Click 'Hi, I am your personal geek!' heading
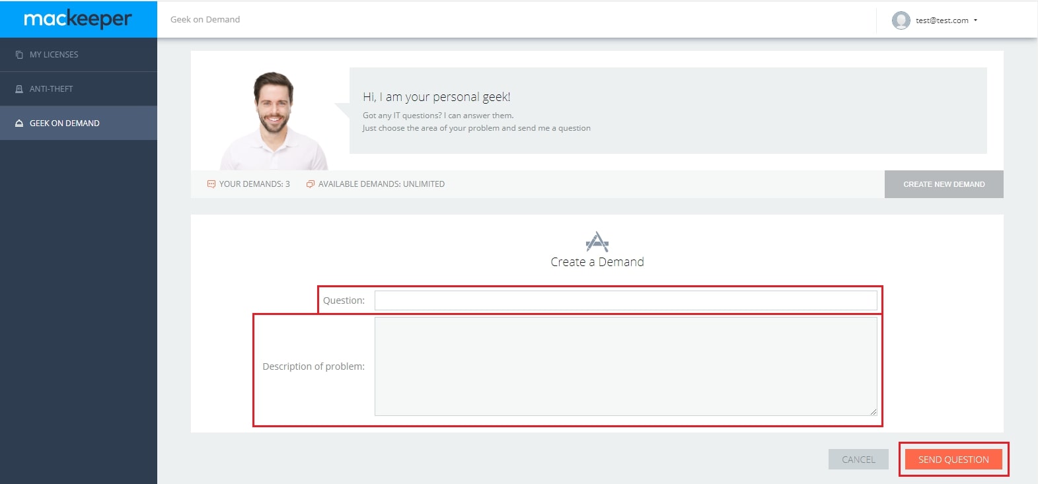 click(437, 97)
